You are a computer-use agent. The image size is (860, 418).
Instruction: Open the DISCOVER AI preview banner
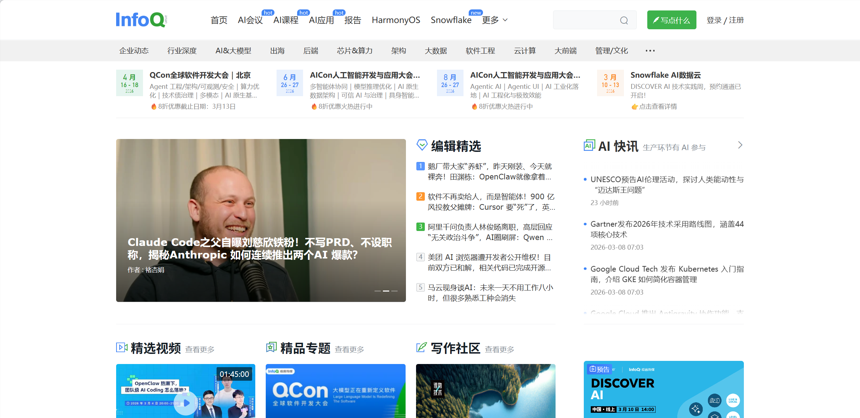(x=663, y=389)
